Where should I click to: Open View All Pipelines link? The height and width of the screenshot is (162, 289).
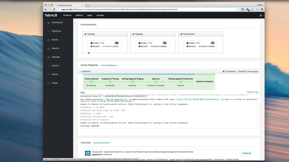click(x=109, y=65)
